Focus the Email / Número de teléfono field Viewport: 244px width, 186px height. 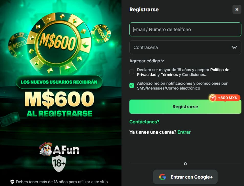185,29
